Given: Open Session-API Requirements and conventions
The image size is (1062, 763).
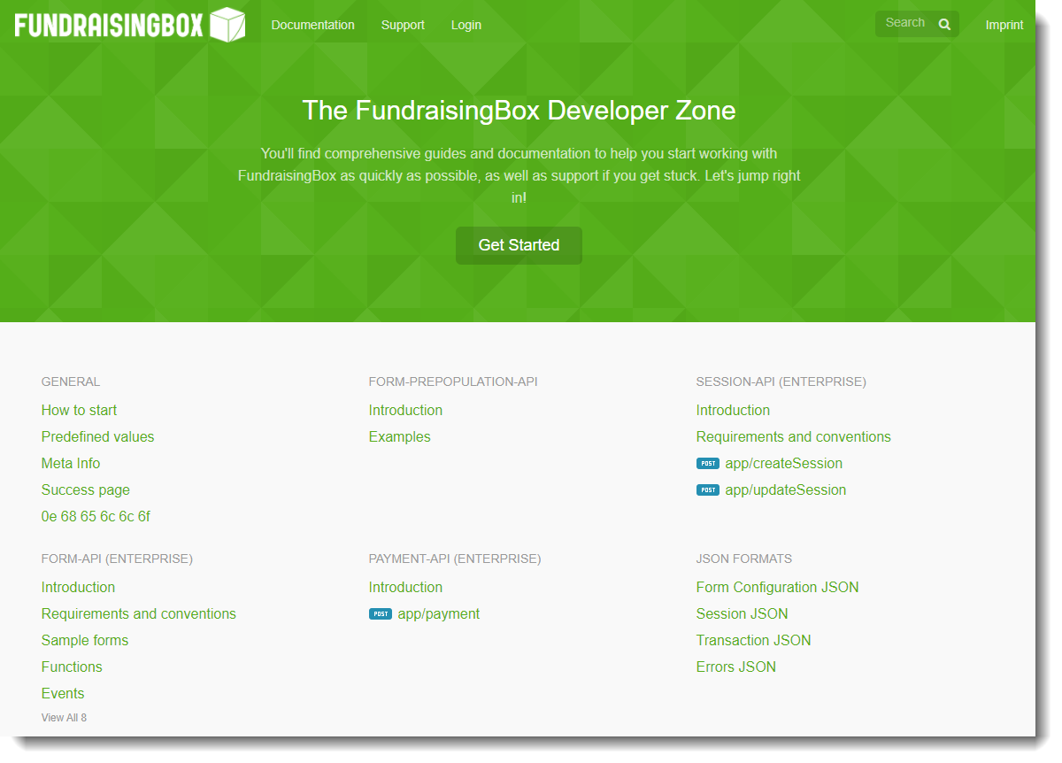Looking at the screenshot, I should coord(793,436).
